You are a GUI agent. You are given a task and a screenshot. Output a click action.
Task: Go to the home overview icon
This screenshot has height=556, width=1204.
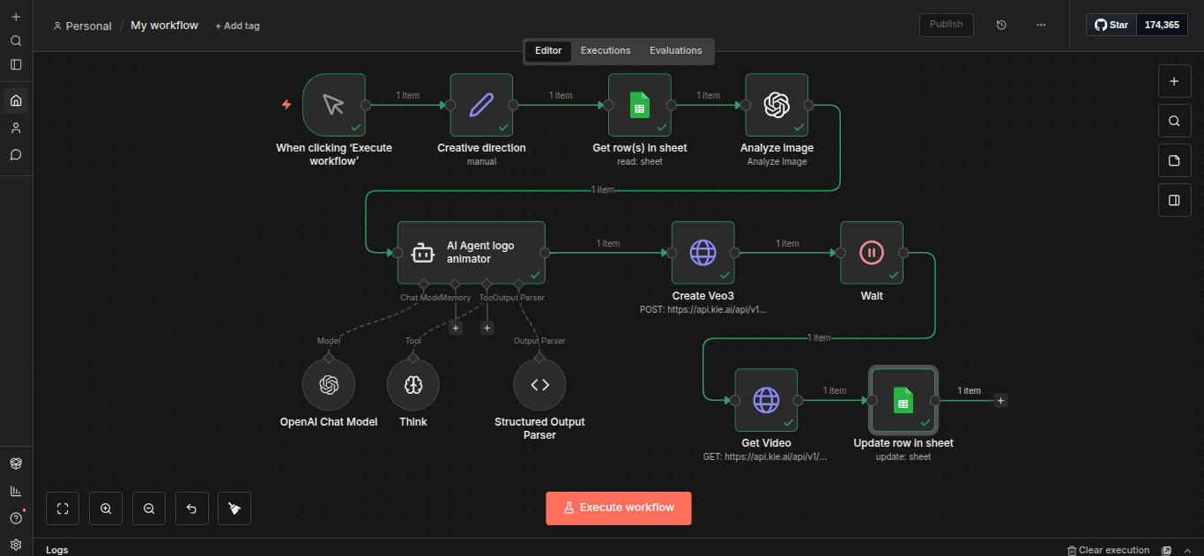click(16, 100)
